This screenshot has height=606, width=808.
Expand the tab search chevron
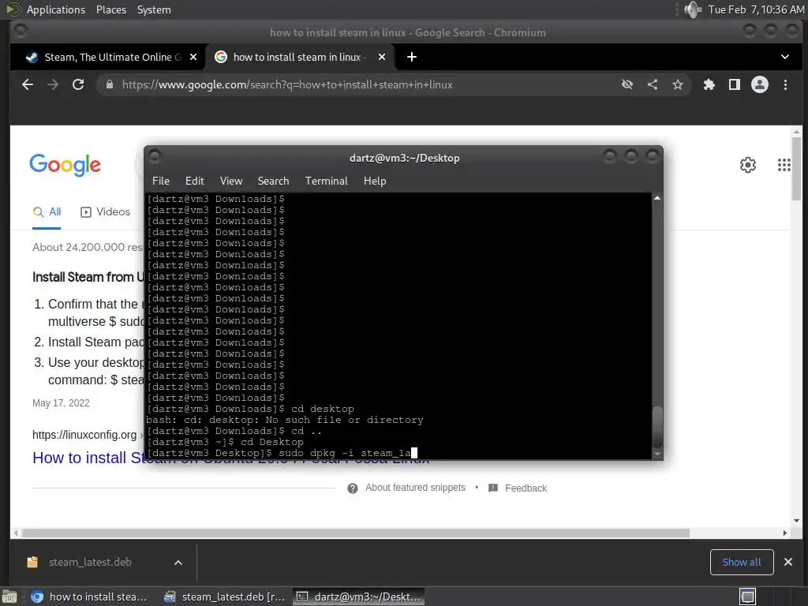[x=785, y=57]
